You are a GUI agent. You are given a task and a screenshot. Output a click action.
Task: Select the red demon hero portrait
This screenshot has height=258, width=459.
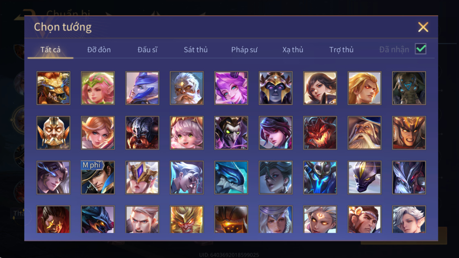(x=320, y=132)
